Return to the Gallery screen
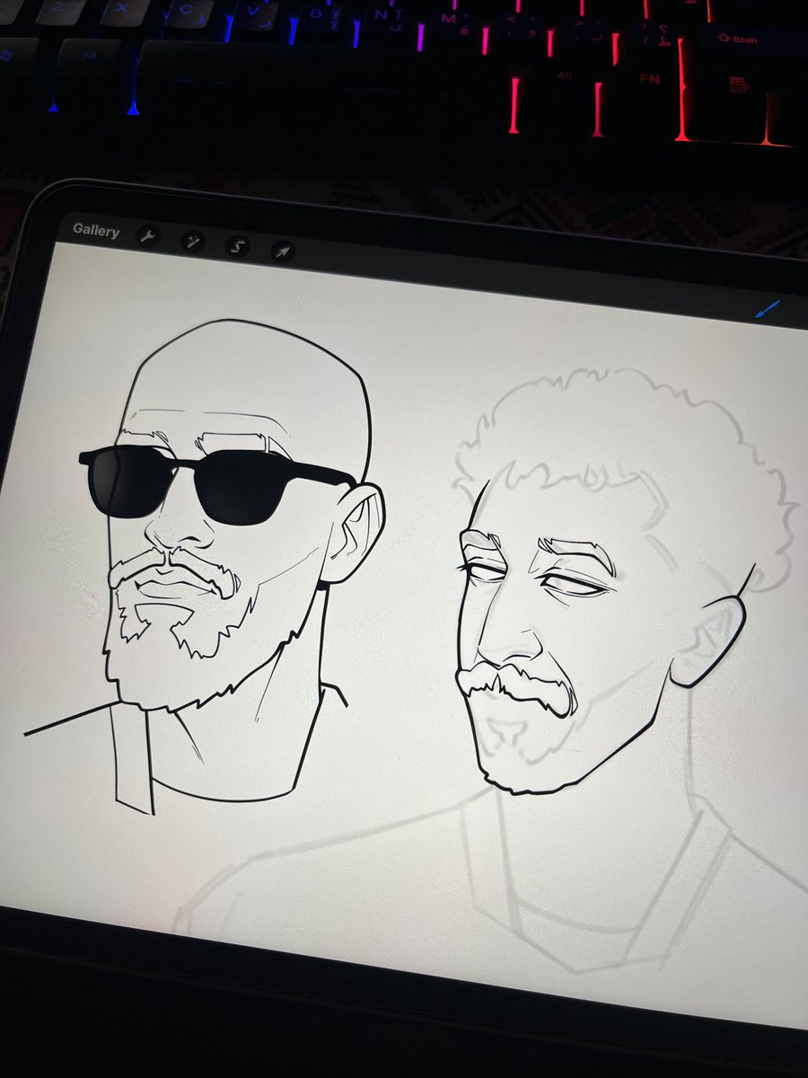808x1078 pixels. (x=98, y=231)
